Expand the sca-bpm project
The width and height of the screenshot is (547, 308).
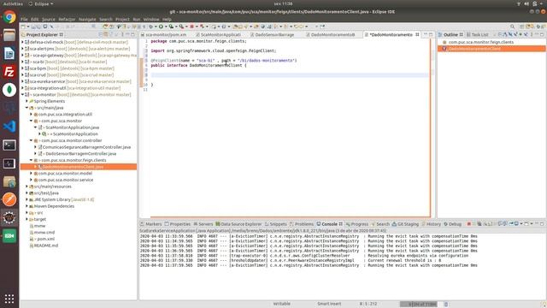[23, 68]
